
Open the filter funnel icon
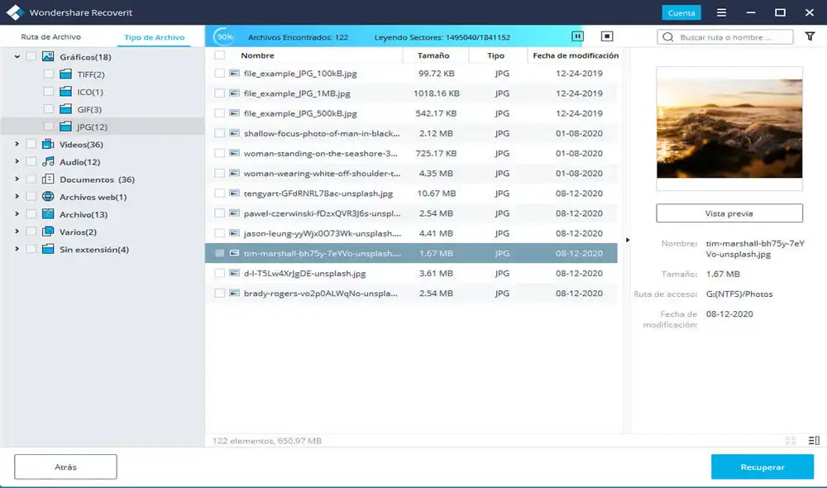810,36
